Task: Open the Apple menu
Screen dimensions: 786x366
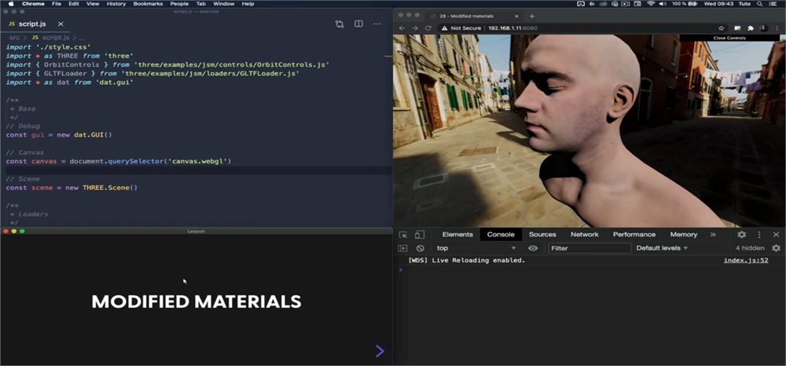Action: point(11,3)
